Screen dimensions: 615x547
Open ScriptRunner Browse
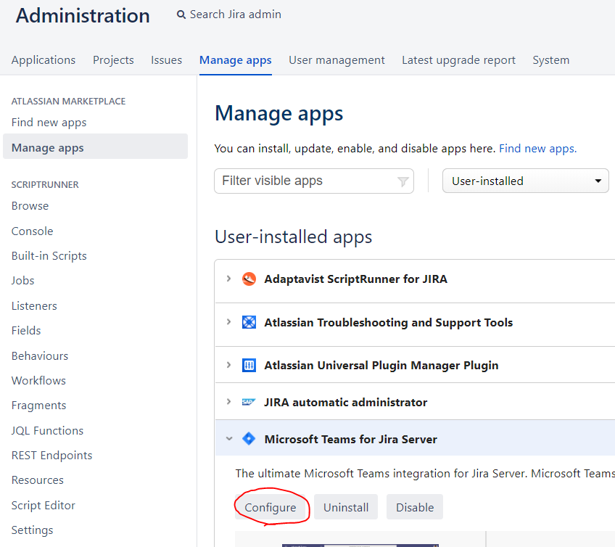pos(30,205)
